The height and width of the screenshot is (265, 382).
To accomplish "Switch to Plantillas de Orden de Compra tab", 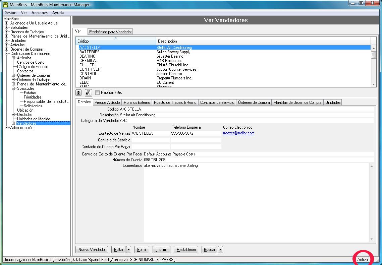I will tap(297, 103).
